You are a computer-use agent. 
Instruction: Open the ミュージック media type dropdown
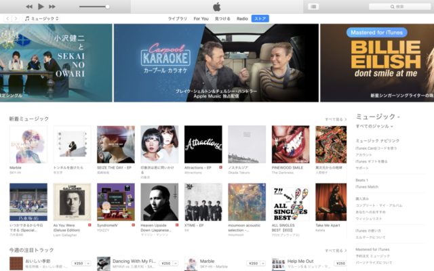(x=41, y=18)
